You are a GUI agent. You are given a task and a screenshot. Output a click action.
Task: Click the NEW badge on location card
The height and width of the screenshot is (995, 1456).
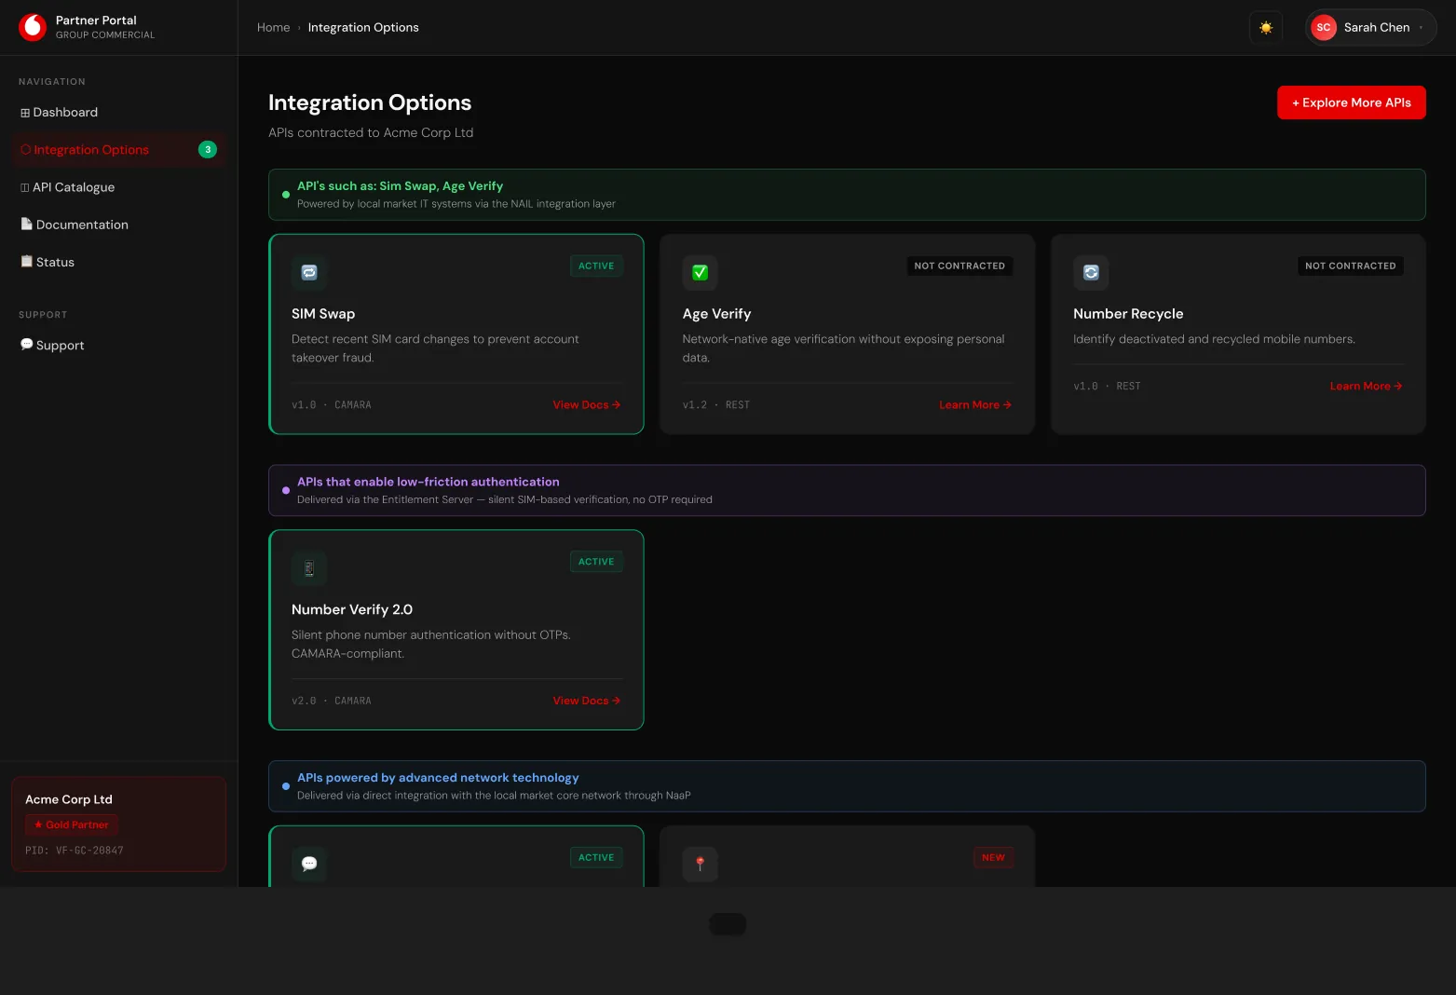pyautogui.click(x=994, y=858)
